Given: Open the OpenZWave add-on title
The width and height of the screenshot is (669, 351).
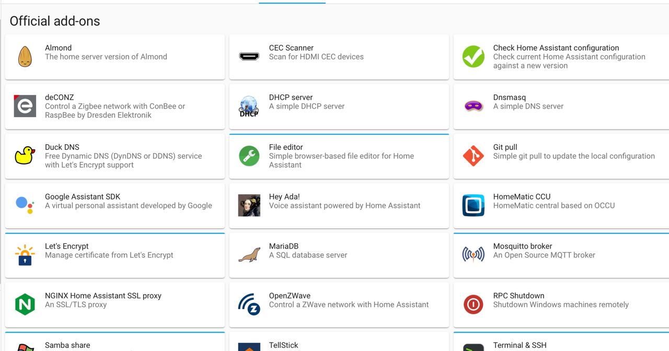Looking at the screenshot, I should point(290,296).
